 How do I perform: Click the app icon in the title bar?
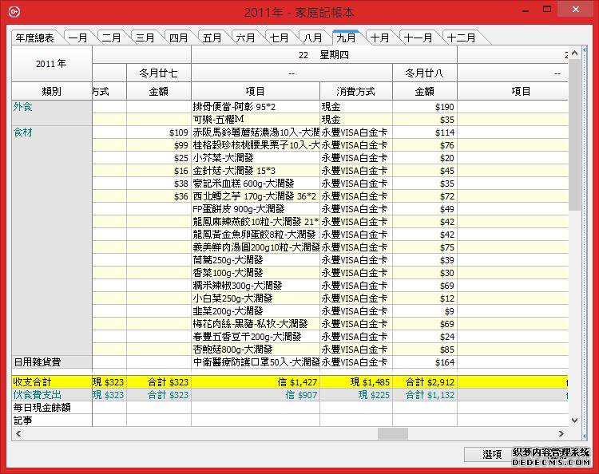coord(11,12)
